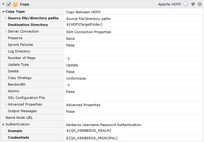Image resolution: width=204 pixels, height=142 pixels.
Task: Expand the Server Connection properties
Action: [6, 32]
